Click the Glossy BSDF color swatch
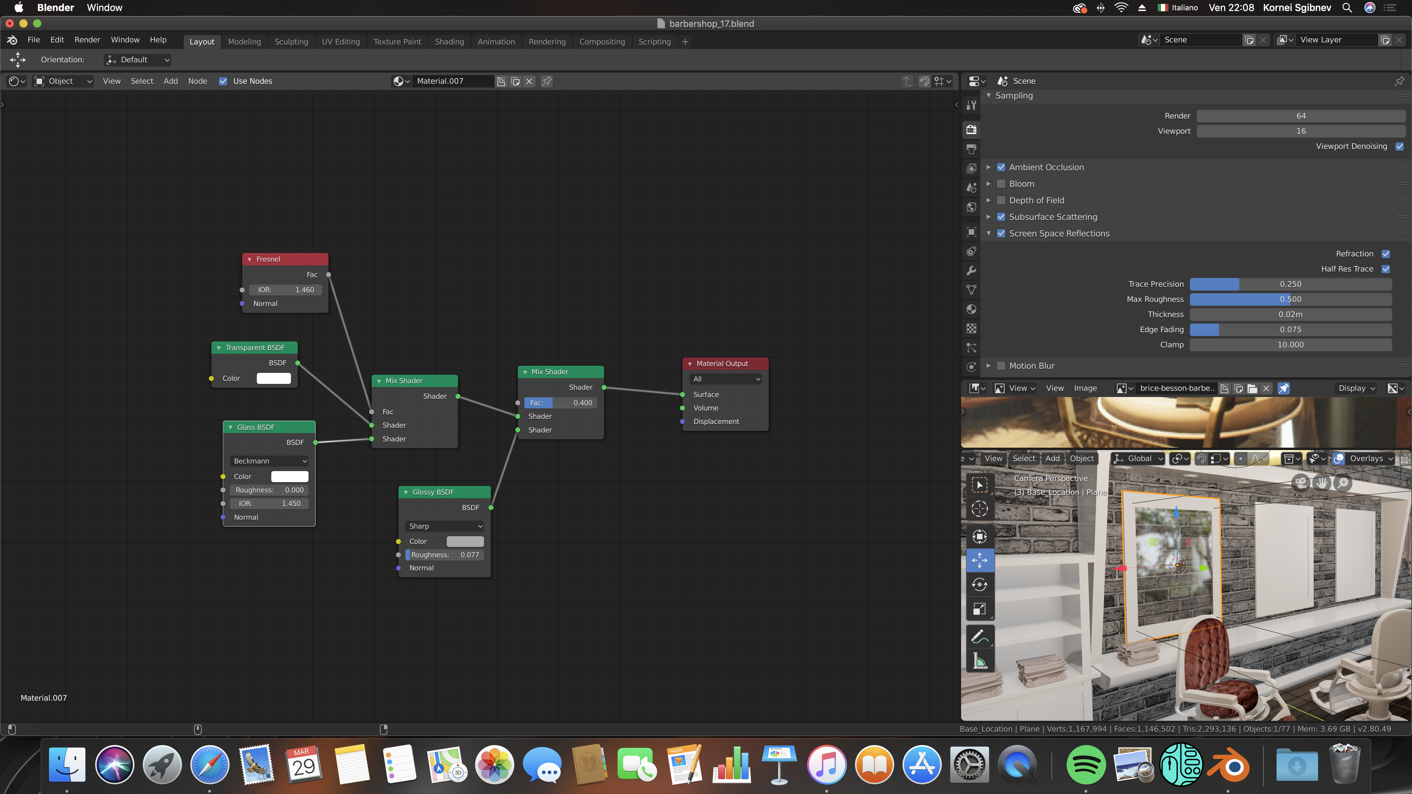Image resolution: width=1412 pixels, height=794 pixels. point(465,541)
